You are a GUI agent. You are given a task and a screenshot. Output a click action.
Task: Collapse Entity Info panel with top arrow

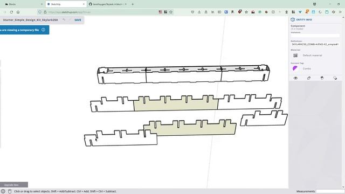(343, 18)
